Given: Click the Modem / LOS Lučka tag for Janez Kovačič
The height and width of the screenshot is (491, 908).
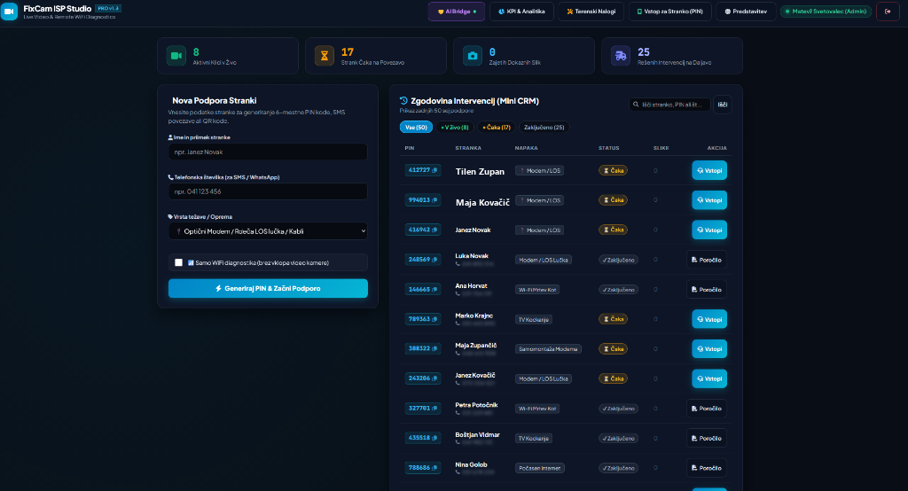Looking at the screenshot, I should click(x=544, y=378).
